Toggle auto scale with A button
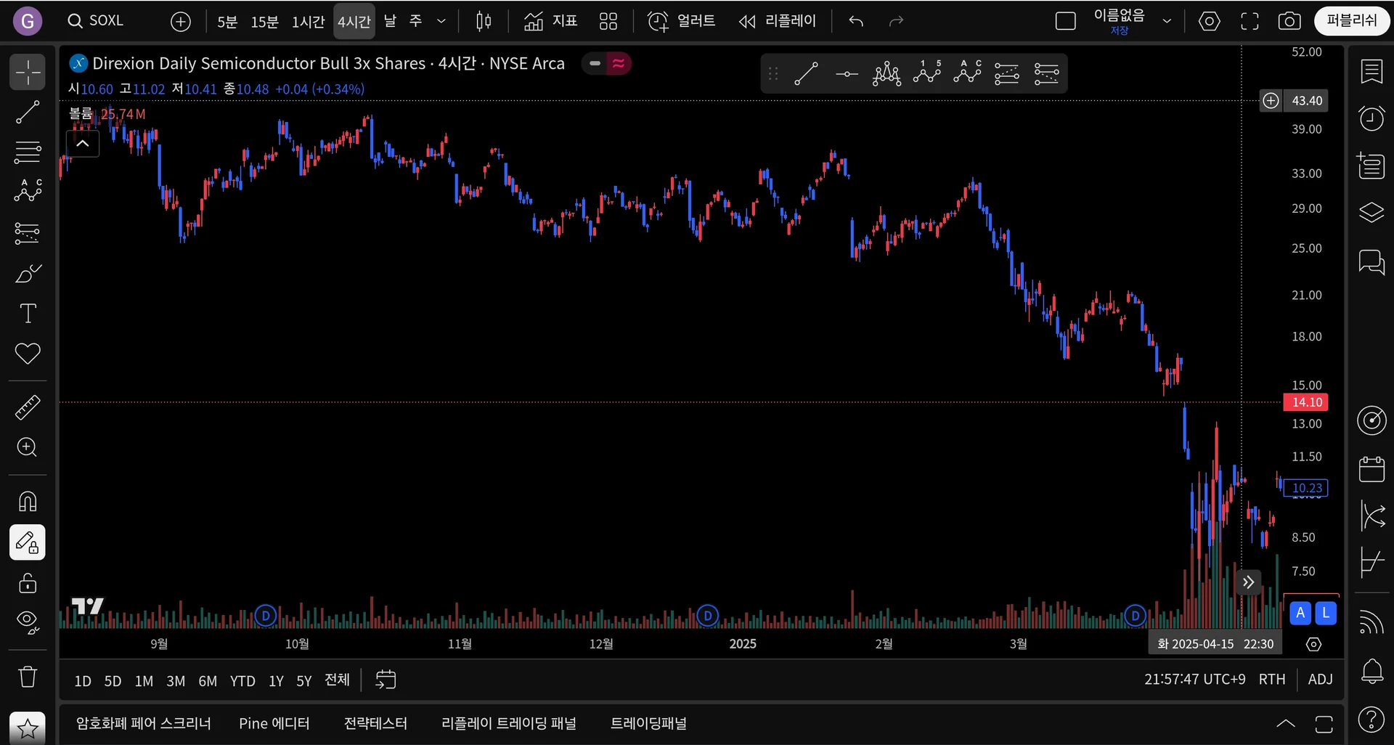Screen dimensions: 1394x745 [x=1300, y=613]
